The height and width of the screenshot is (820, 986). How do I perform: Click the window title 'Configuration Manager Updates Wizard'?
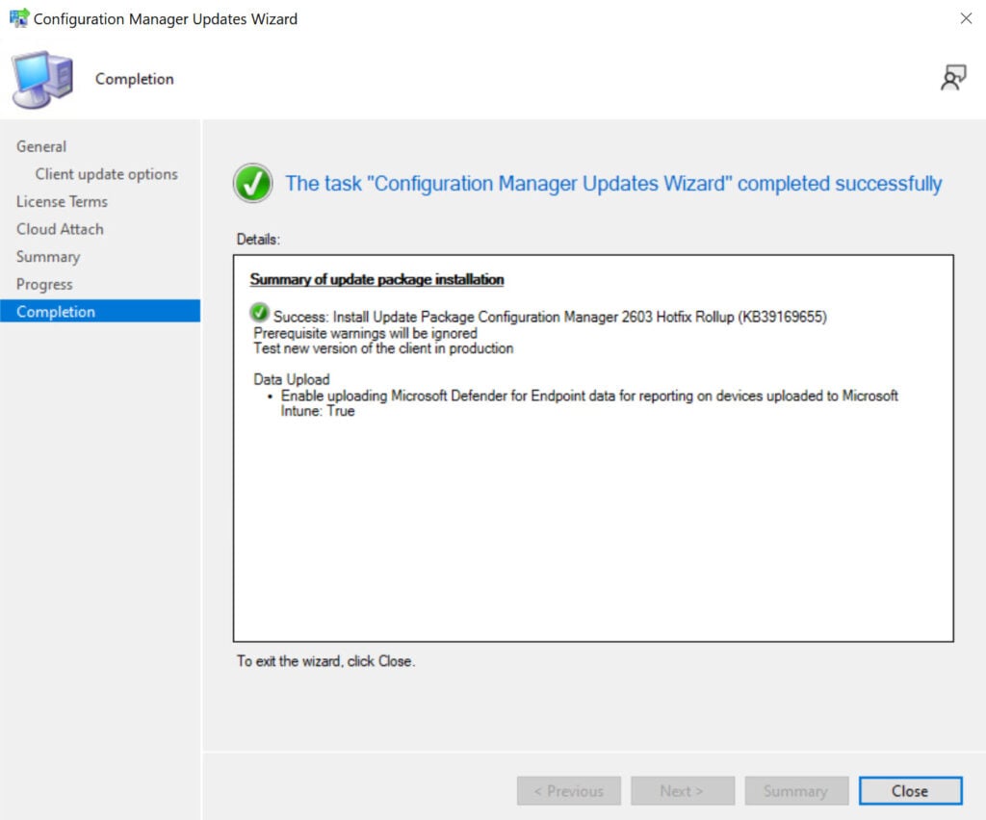pos(166,19)
